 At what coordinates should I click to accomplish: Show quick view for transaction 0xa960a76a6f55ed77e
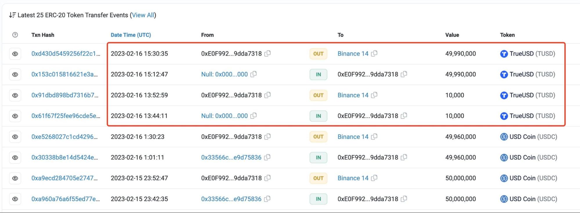coord(15,199)
